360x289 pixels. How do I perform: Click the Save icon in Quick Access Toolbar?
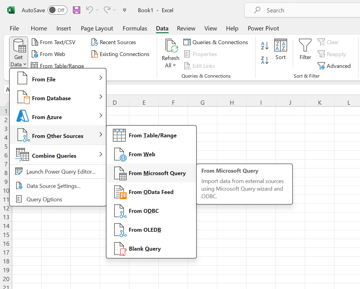point(77,10)
